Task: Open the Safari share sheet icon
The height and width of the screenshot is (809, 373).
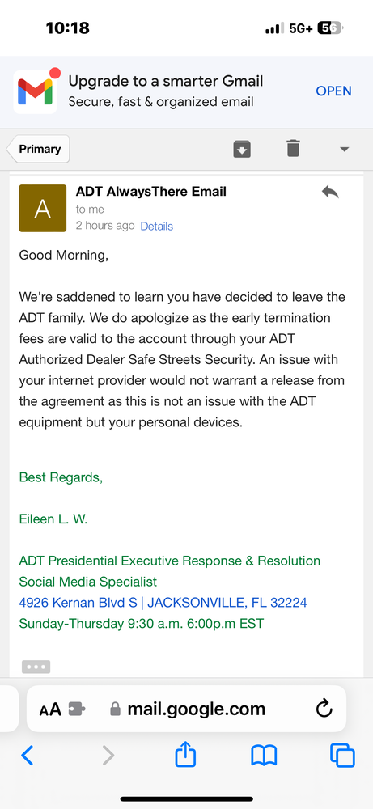Action: coord(186,754)
